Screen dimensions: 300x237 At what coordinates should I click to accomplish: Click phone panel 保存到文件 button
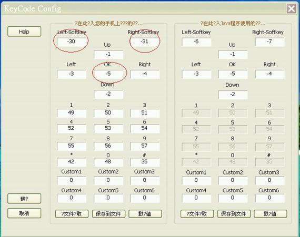coord(108,214)
